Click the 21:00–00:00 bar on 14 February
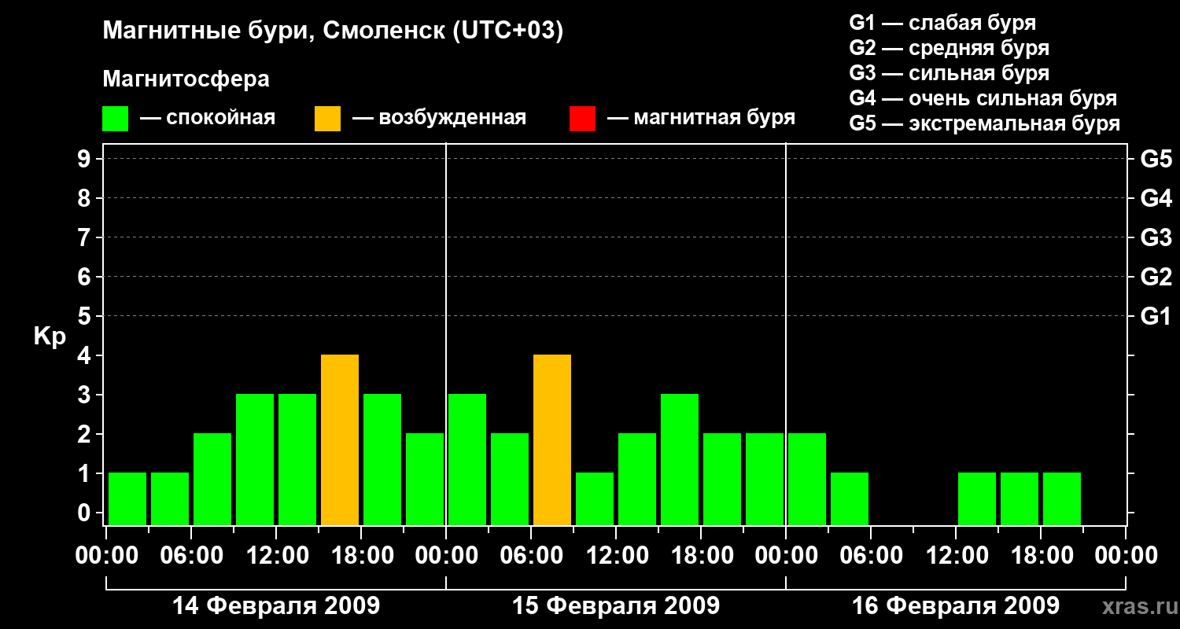The image size is (1180, 629). [x=425, y=479]
